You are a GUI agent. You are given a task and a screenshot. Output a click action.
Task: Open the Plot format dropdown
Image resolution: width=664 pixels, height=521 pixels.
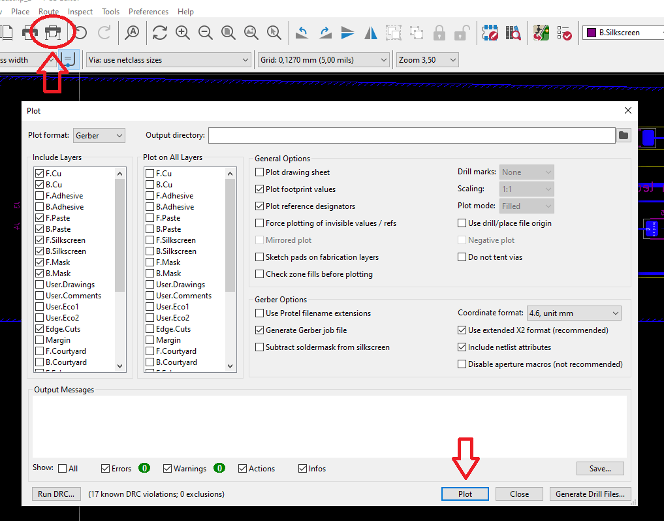pos(99,135)
